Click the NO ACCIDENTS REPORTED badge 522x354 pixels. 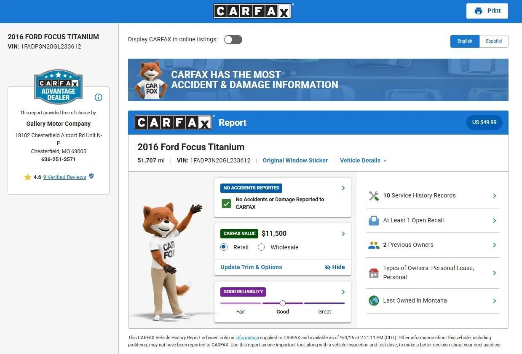click(251, 188)
